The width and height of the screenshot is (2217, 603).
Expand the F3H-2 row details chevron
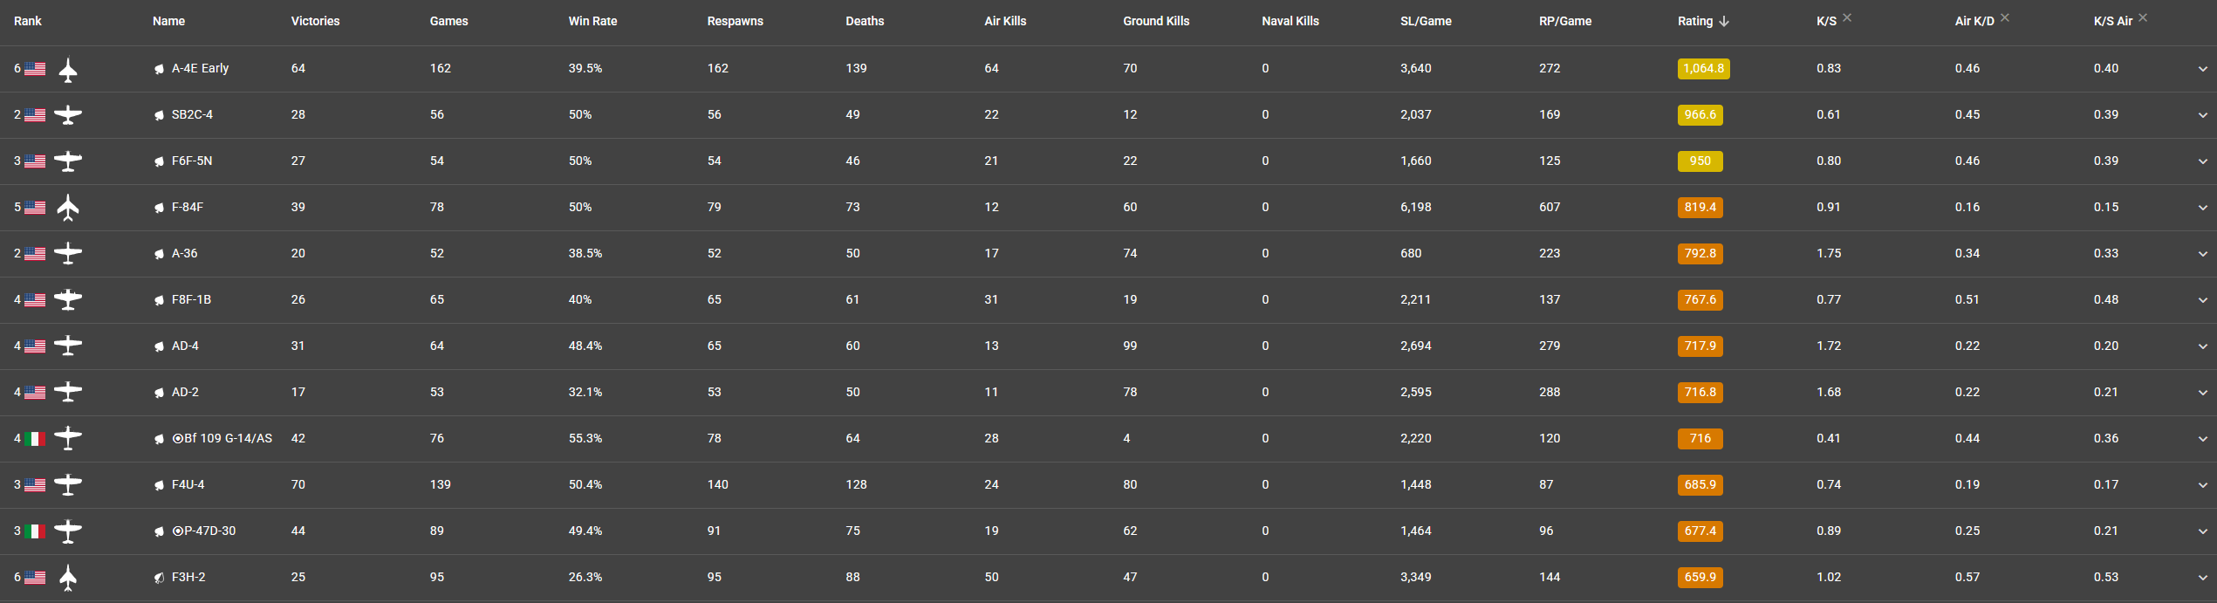coord(2202,578)
